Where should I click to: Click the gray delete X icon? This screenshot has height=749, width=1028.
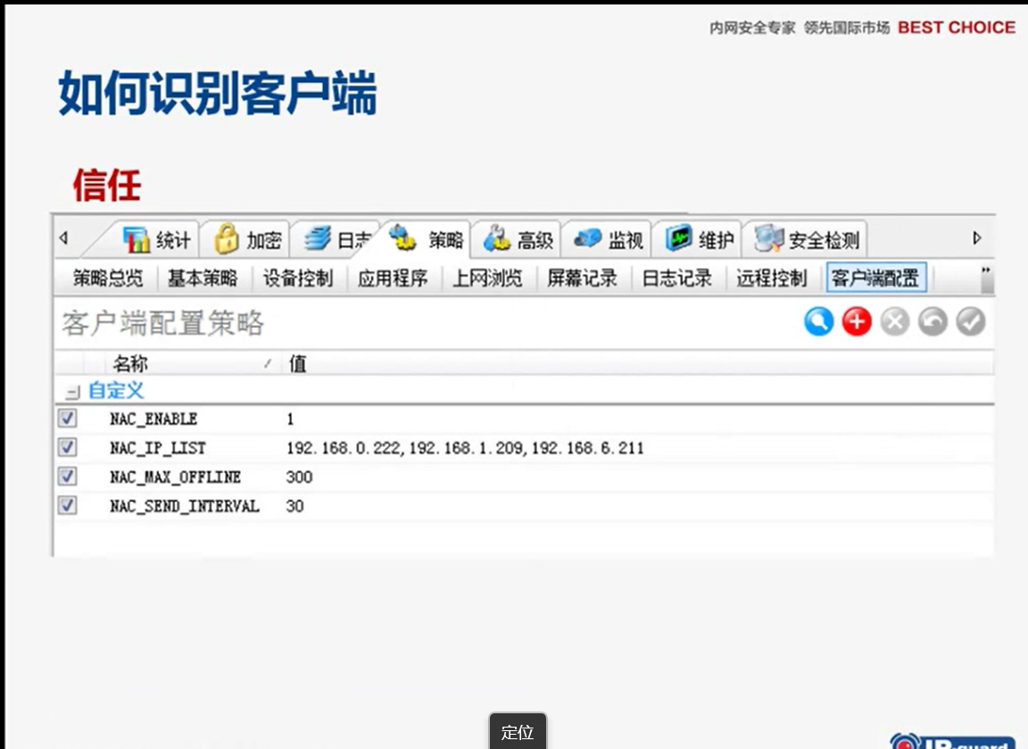[x=894, y=321]
